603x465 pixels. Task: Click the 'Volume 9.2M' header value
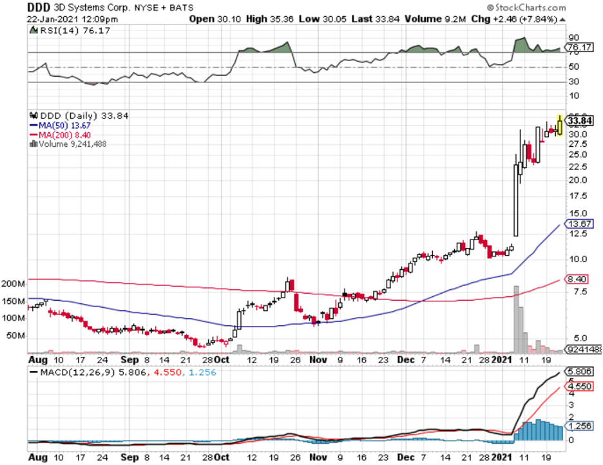coord(435,19)
